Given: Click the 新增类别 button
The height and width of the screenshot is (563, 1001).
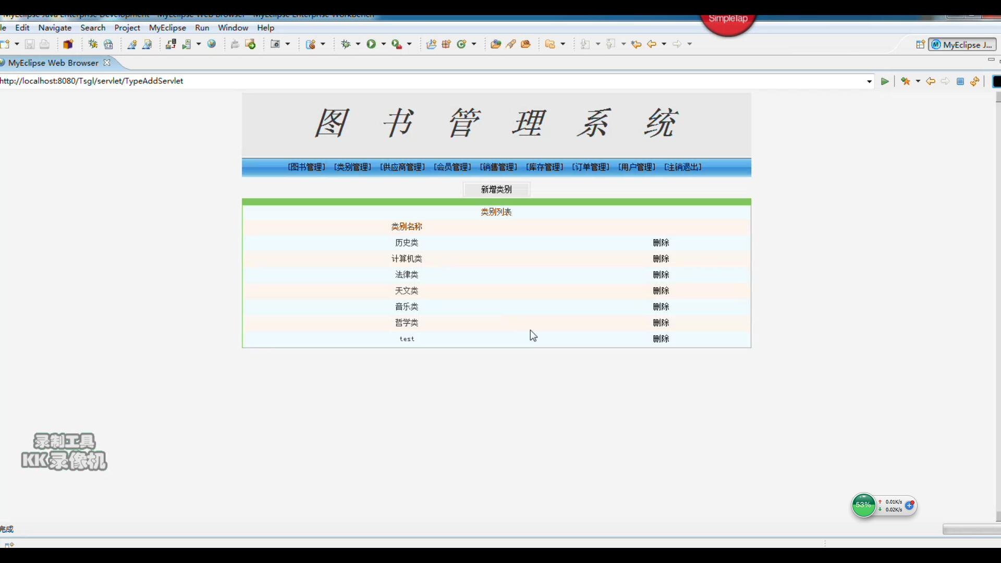Looking at the screenshot, I should pyautogui.click(x=496, y=189).
